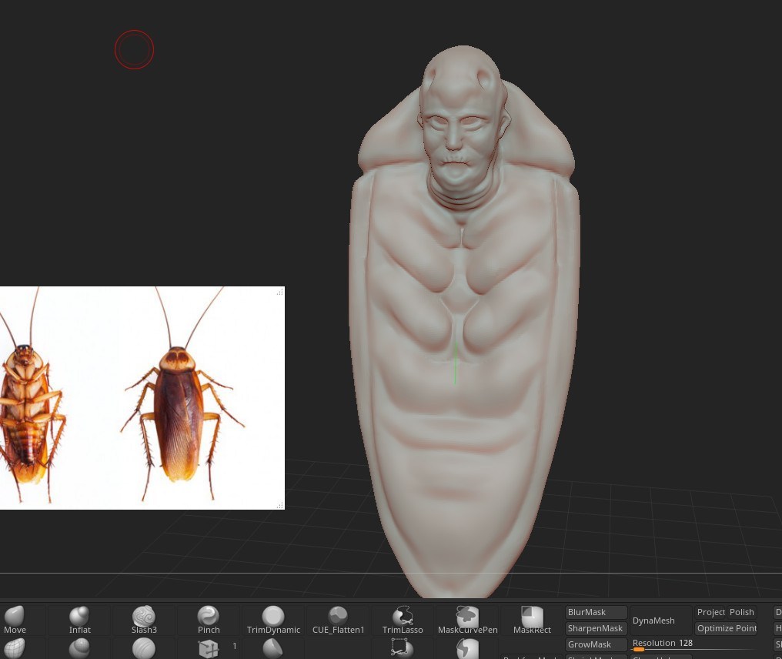Click the GrowMask button
This screenshot has width=782, height=659.
click(596, 644)
